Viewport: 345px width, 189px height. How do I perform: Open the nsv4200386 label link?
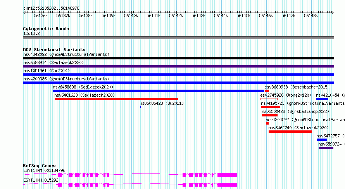pyautogui.click(x=66, y=79)
